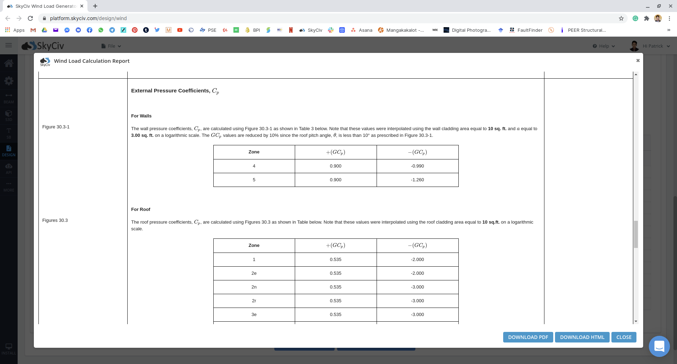
Task: Select the SB tool in the sidebar
Action: click(9, 134)
